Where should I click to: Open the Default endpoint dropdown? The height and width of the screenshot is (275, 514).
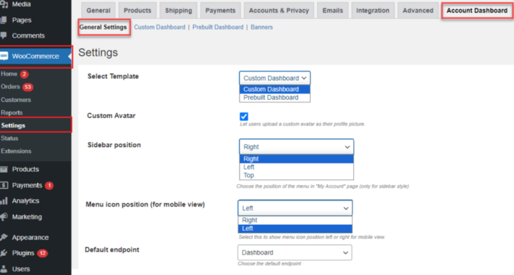pos(294,252)
